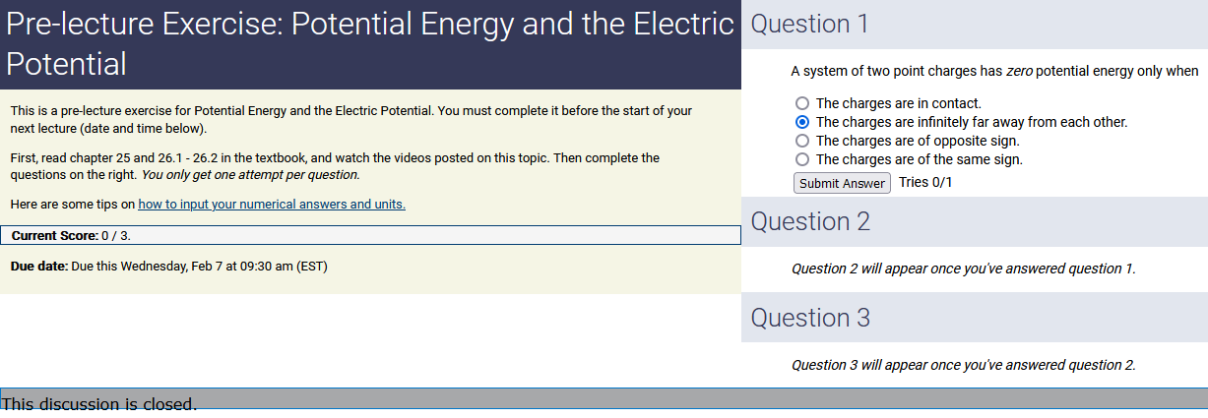This screenshot has width=1208, height=418.
Task: Click the "Tries 0/1" counter text
Action: pyautogui.click(x=925, y=182)
